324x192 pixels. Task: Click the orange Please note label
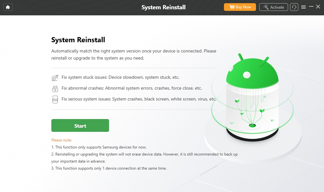62,140
